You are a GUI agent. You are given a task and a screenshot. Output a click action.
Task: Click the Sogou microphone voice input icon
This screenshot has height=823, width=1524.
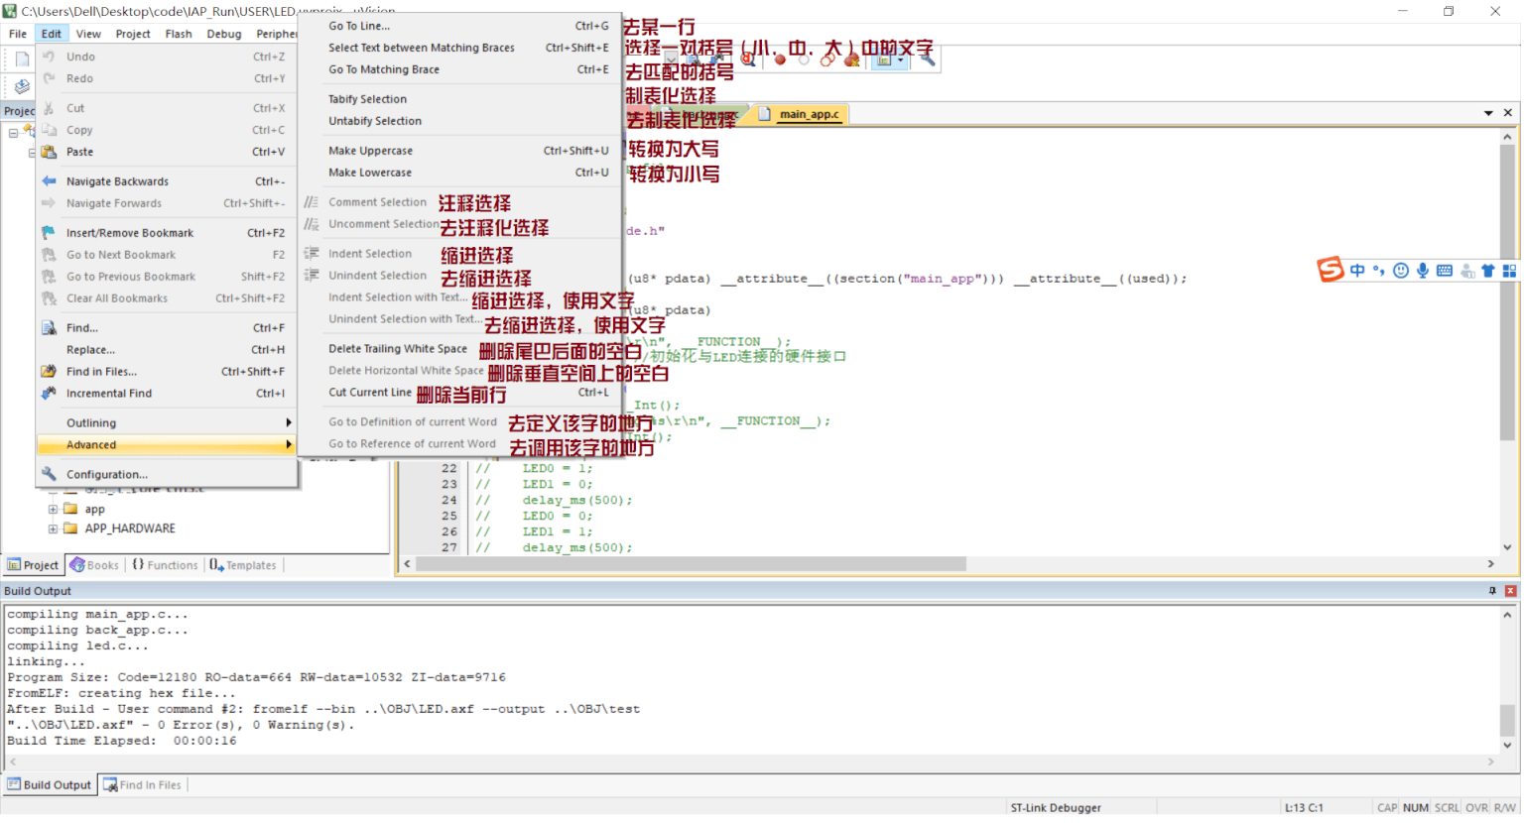click(x=1423, y=271)
